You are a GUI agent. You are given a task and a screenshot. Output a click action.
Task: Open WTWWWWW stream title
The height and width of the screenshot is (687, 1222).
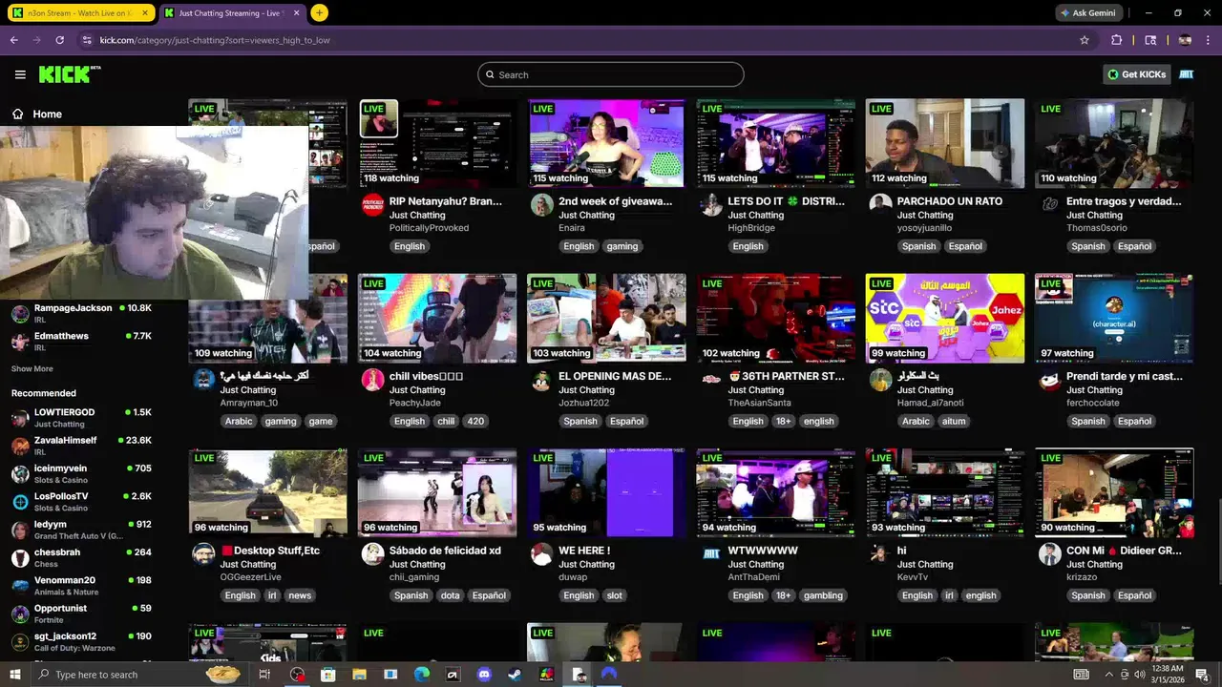click(763, 551)
